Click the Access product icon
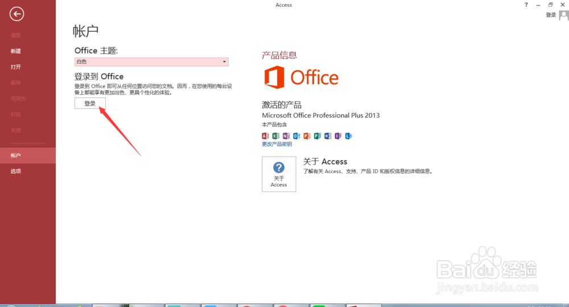Screen dimensions: 569x307 click(x=265, y=136)
